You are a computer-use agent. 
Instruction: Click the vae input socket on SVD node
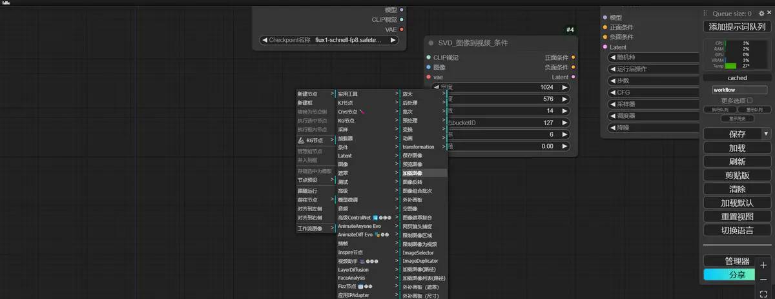coord(428,77)
